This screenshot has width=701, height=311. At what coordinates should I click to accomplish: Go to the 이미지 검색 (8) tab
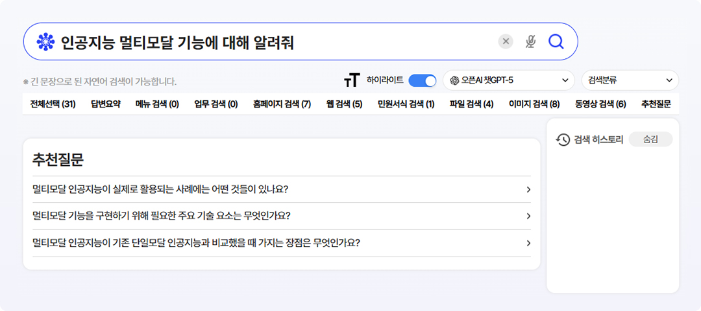(x=534, y=104)
